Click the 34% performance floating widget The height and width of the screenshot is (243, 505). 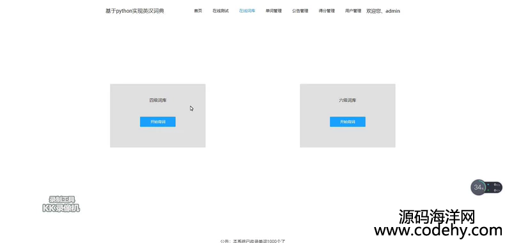(x=486, y=188)
